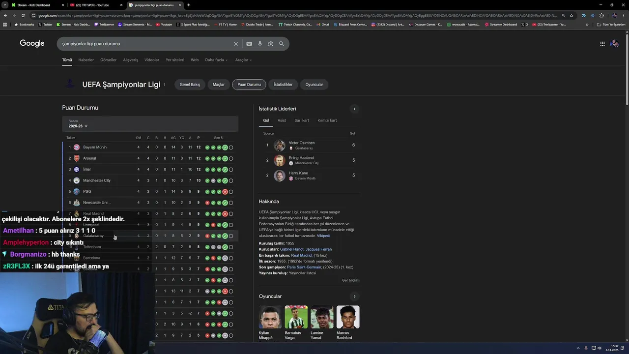Screen dimensions: 629x354
Task: Click the Geri bildirim link
Action: tap(351, 280)
